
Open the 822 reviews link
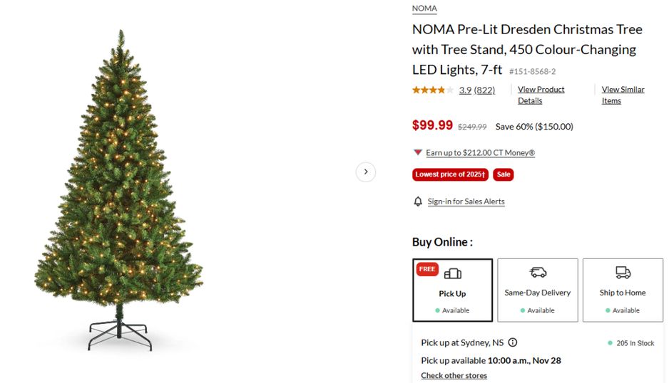tap(484, 90)
